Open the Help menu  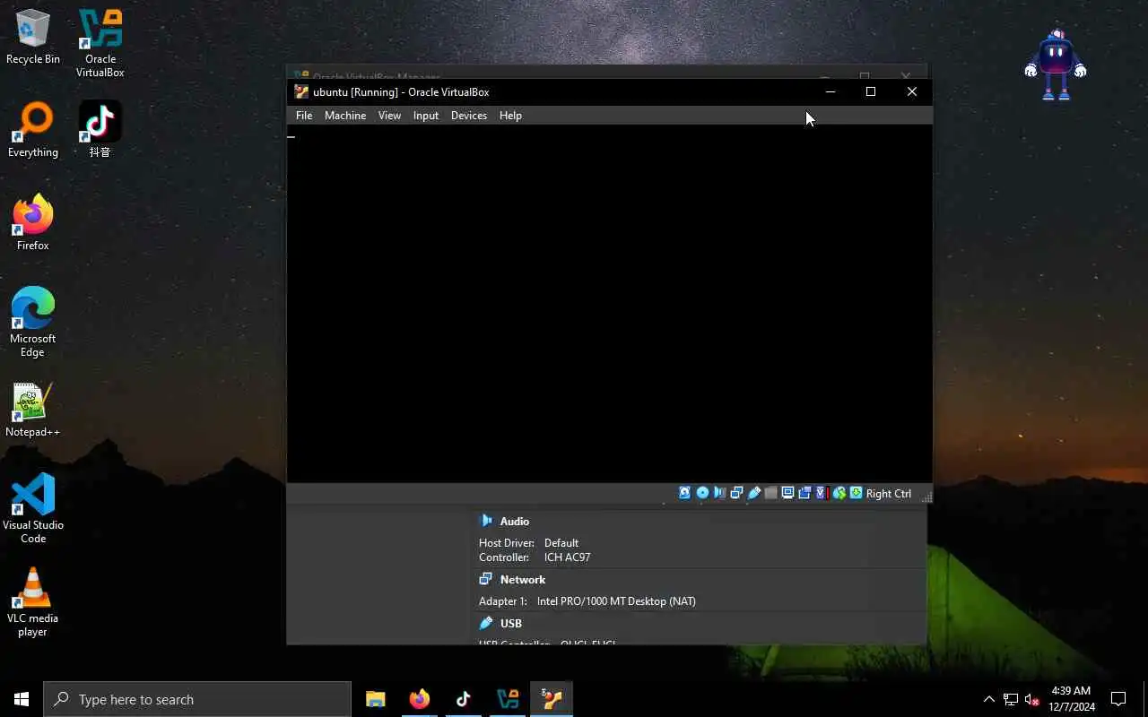pos(510,116)
